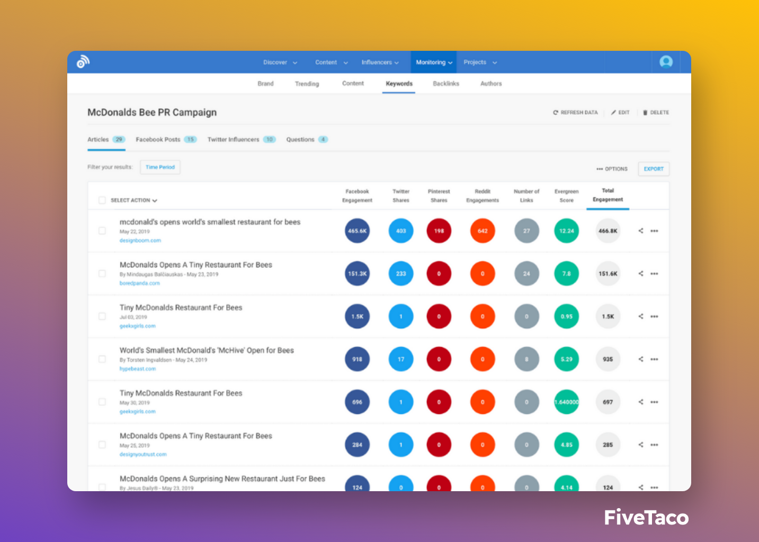This screenshot has width=759, height=542.
Task: Click the BuzzSumo logo icon
Action: (83, 62)
